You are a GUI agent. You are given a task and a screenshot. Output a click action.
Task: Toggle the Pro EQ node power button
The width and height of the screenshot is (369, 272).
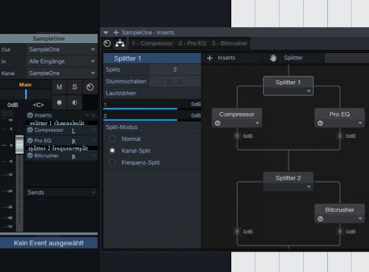(x=320, y=123)
